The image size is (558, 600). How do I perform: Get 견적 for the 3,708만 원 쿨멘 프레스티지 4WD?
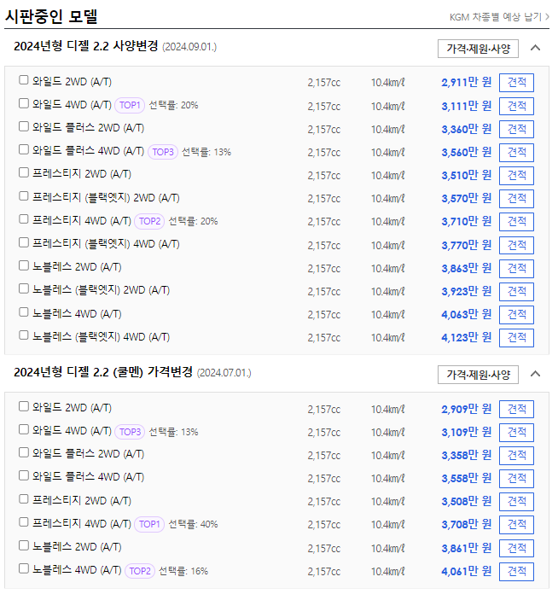click(x=516, y=524)
